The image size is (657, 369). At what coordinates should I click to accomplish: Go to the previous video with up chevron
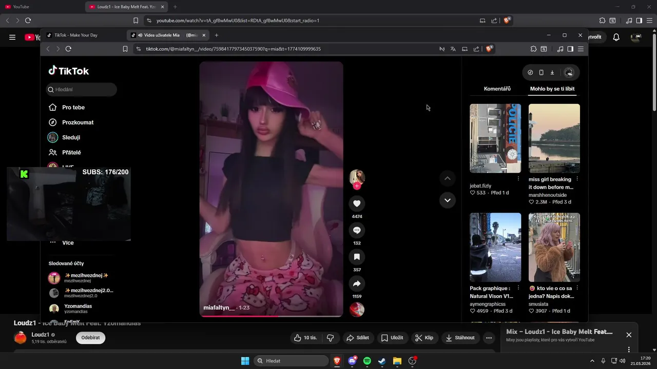click(x=448, y=178)
